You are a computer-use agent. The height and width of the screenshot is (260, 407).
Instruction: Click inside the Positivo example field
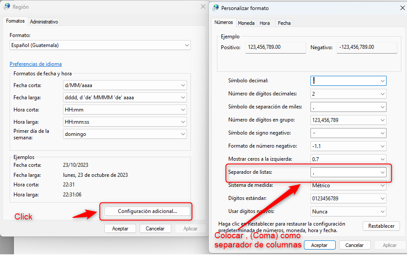pyautogui.click(x=275, y=47)
